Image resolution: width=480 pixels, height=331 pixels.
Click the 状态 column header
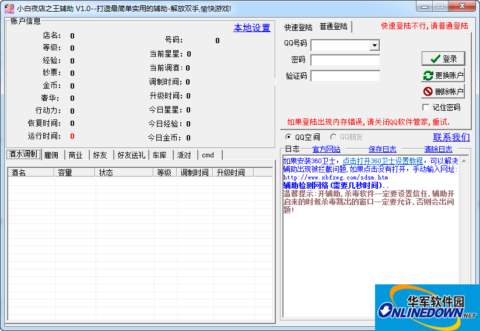click(x=124, y=172)
